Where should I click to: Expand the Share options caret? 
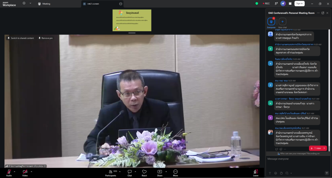pyautogui.click(x=166, y=172)
